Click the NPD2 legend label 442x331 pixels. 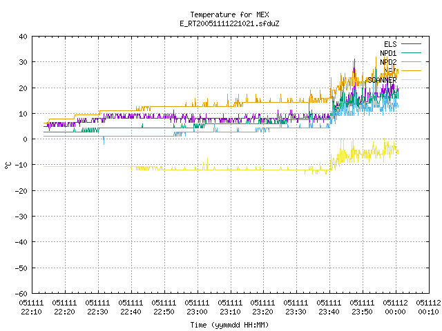coord(388,62)
